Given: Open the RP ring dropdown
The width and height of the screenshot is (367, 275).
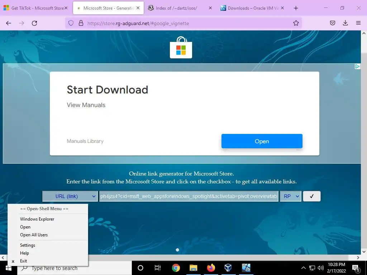Looking at the screenshot, I should tap(291, 196).
